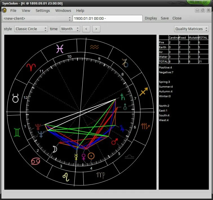
Task: Click the Gemini zodiac glyph
Action: point(17,132)
